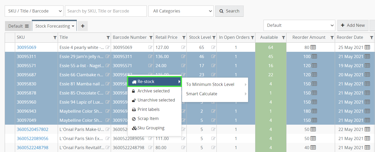Click the Search button
This screenshot has width=375, height=152.
pyautogui.click(x=229, y=11)
